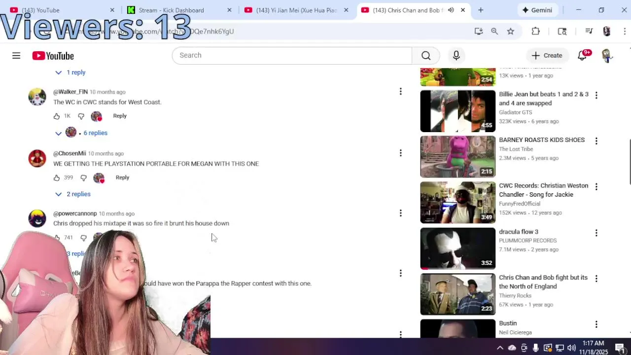
Task: Open Chrome extensions puzzle icon
Action: (536, 31)
